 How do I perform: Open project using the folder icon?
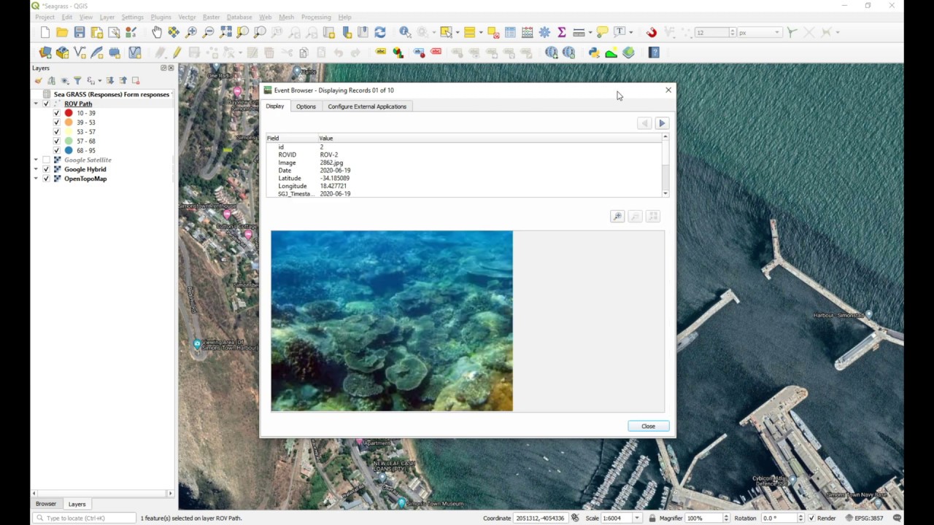pos(62,32)
